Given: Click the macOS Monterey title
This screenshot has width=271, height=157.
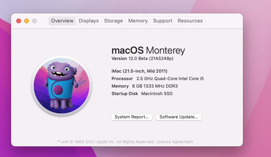Looking at the screenshot, I should coord(148,50).
